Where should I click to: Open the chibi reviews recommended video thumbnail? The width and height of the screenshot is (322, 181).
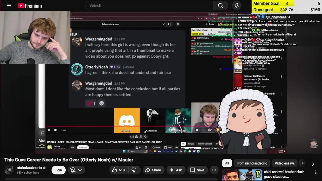click(x=242, y=175)
